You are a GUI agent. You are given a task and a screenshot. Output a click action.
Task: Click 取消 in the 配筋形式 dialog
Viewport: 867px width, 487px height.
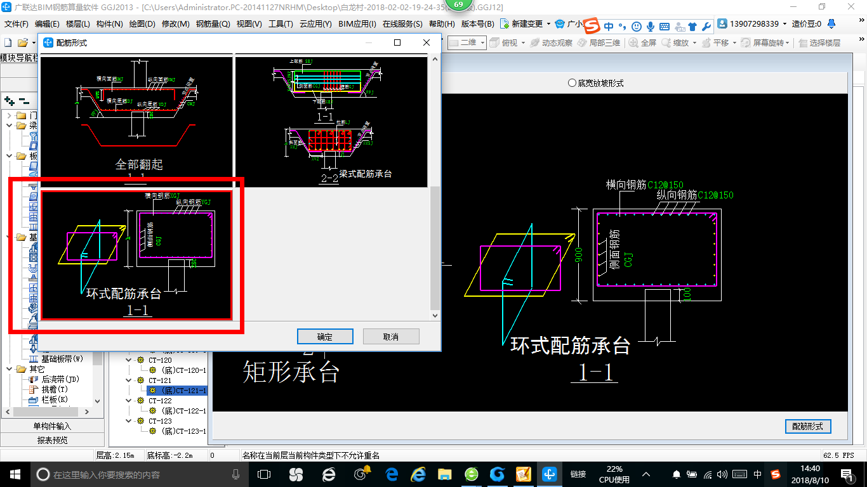pos(391,337)
